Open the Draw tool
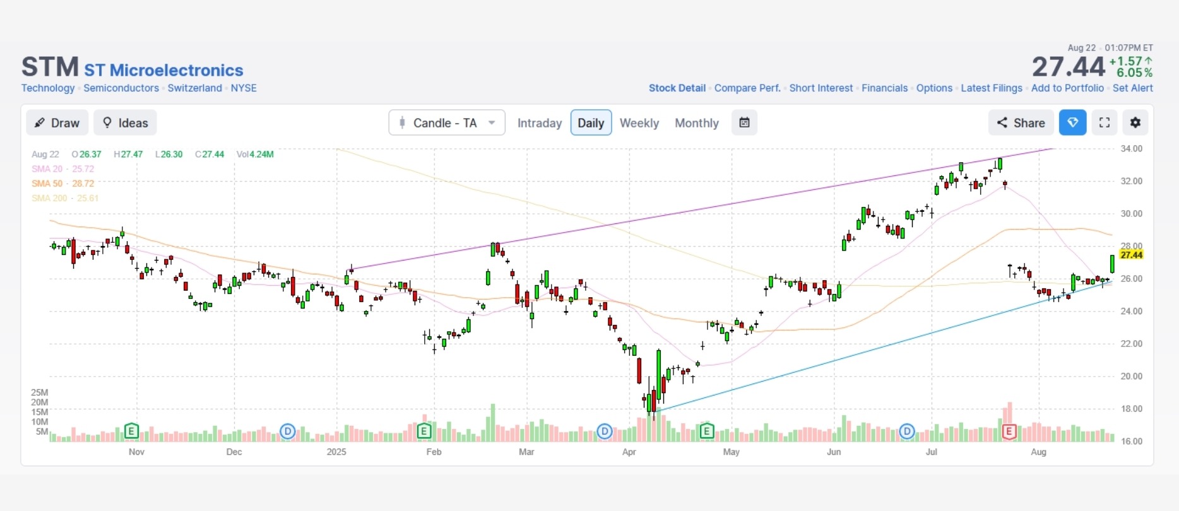The height and width of the screenshot is (511, 1179). point(57,123)
